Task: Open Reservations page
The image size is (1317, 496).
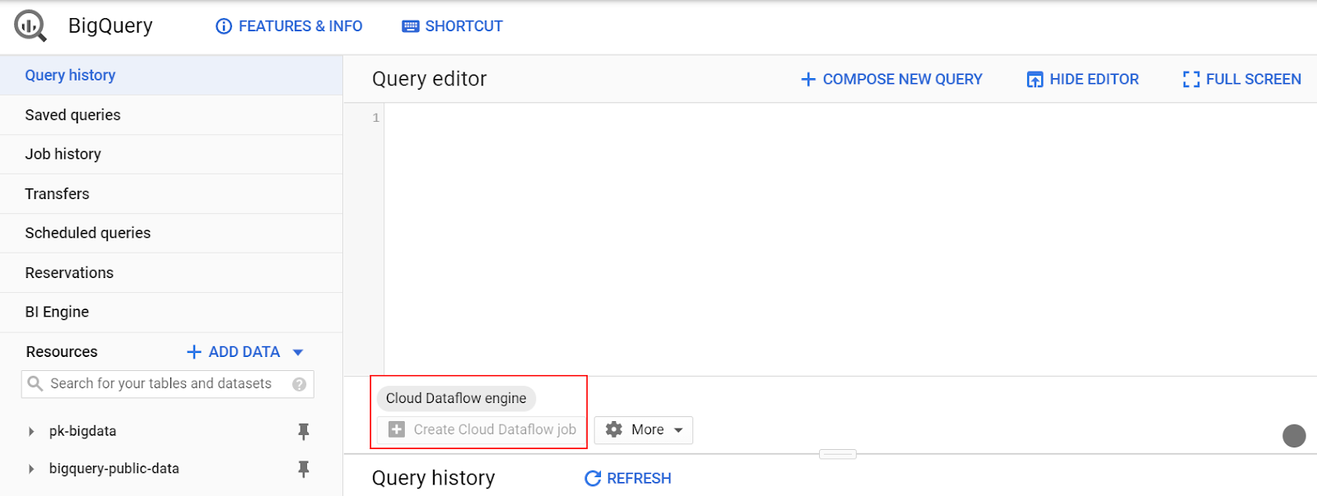Action: pos(171,272)
